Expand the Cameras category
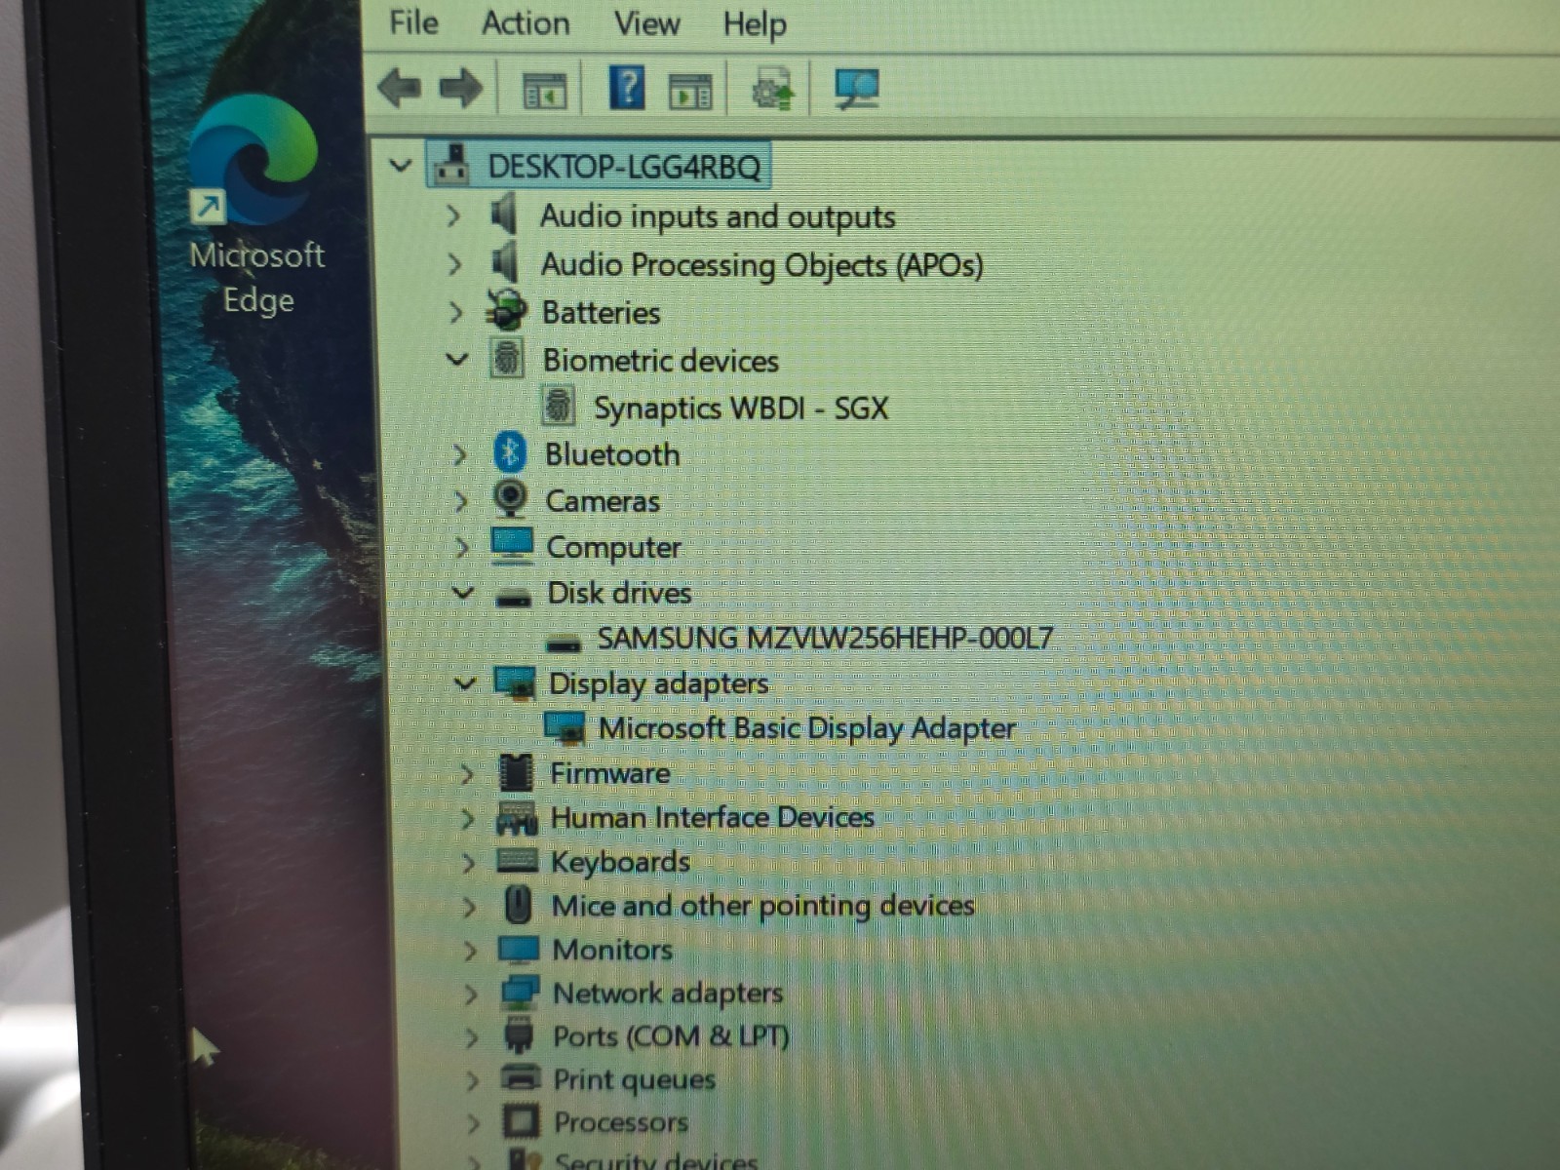Screen dimensions: 1560x1170 point(460,501)
